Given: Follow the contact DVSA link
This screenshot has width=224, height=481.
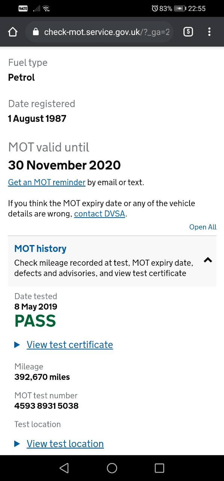Looking at the screenshot, I should [99, 214].
